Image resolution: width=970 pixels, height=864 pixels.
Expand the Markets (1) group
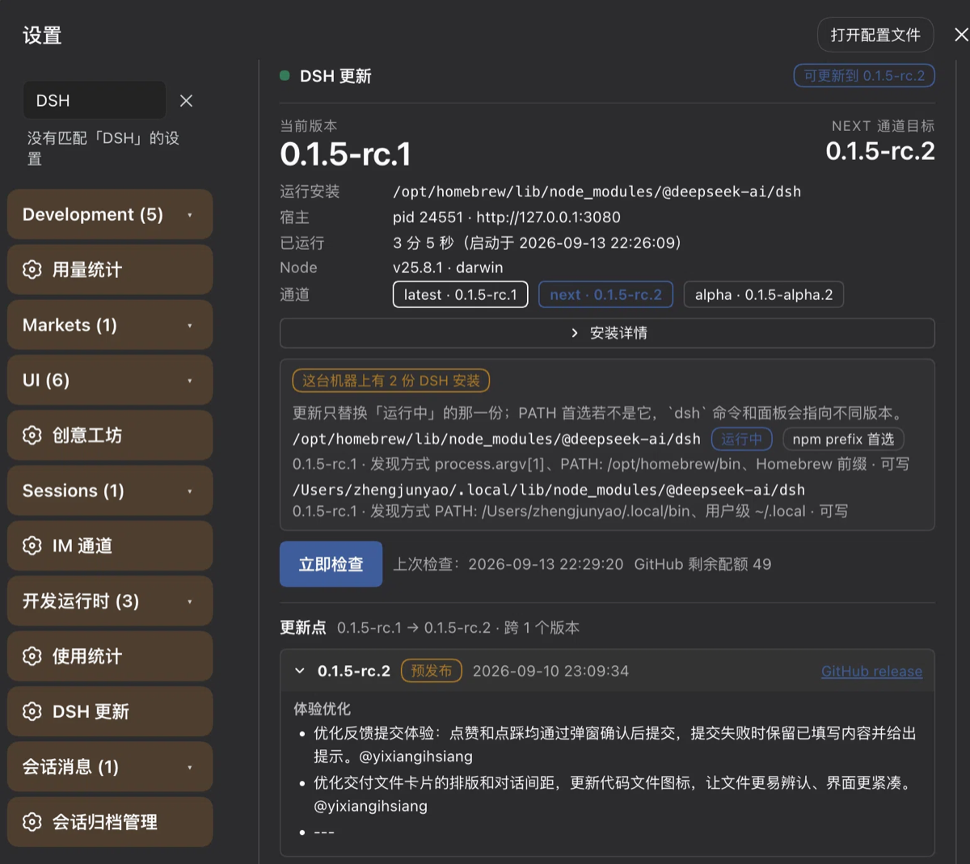coord(110,325)
